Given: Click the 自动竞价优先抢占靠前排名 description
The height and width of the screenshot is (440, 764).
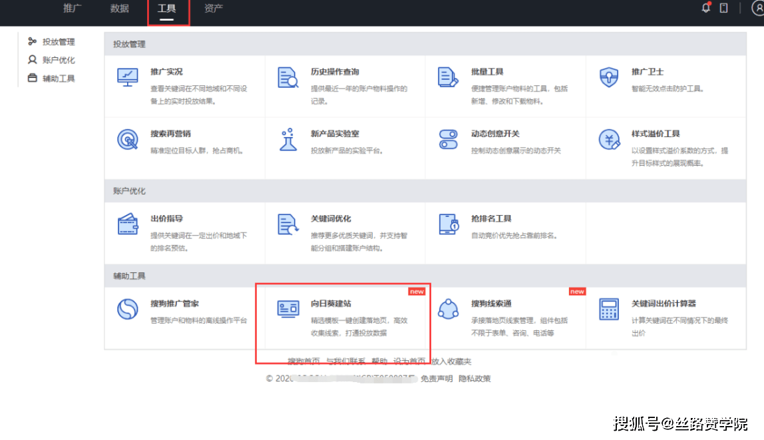Looking at the screenshot, I should pos(514,236).
